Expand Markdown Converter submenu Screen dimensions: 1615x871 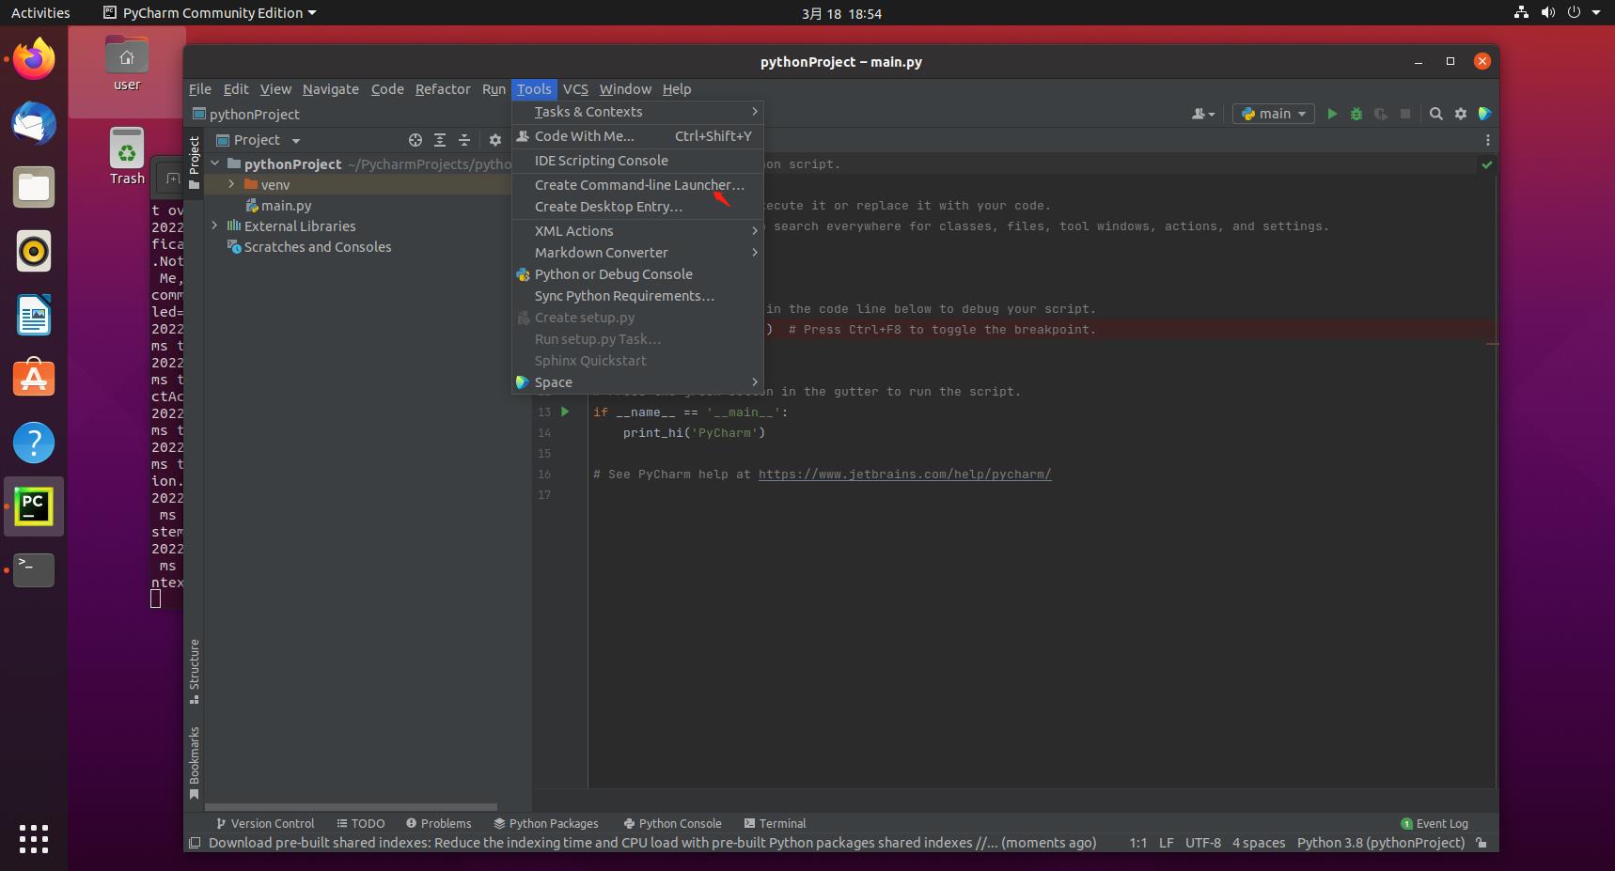pyautogui.click(x=637, y=253)
